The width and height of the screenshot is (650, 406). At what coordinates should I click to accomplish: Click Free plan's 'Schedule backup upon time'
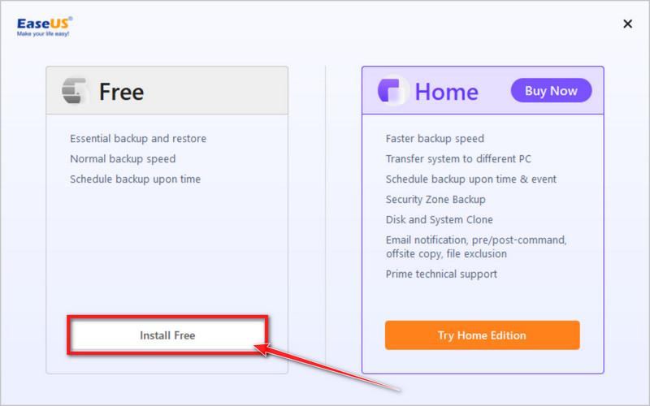(x=135, y=179)
